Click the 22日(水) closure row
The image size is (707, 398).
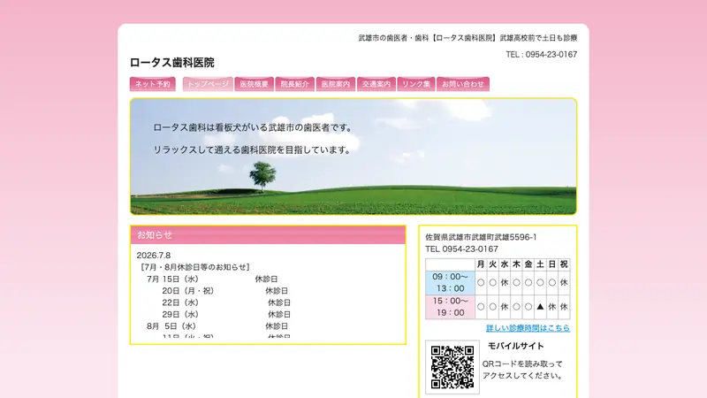click(226, 302)
